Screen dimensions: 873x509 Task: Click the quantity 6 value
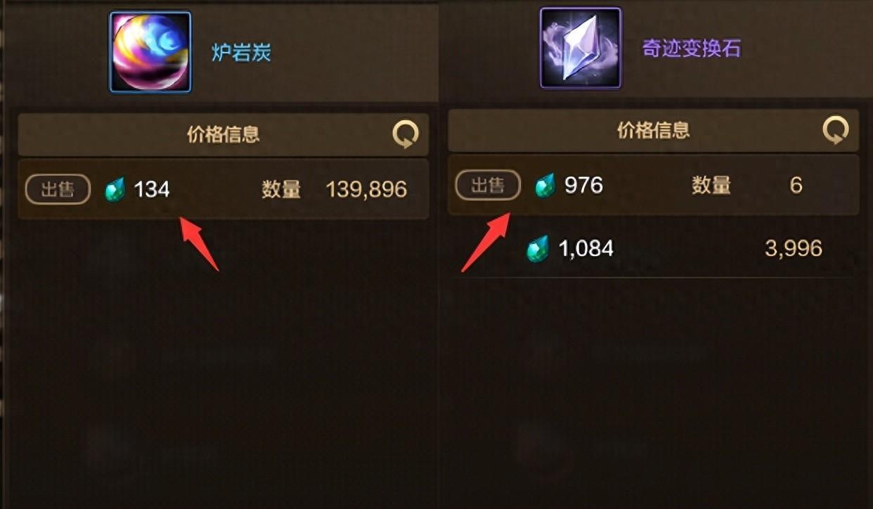(796, 186)
